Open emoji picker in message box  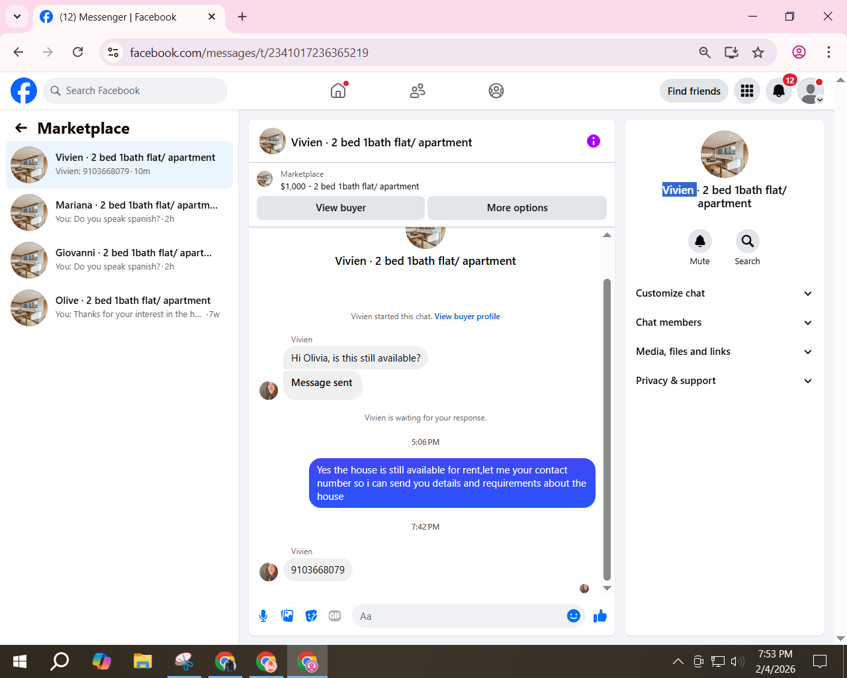pyautogui.click(x=574, y=616)
